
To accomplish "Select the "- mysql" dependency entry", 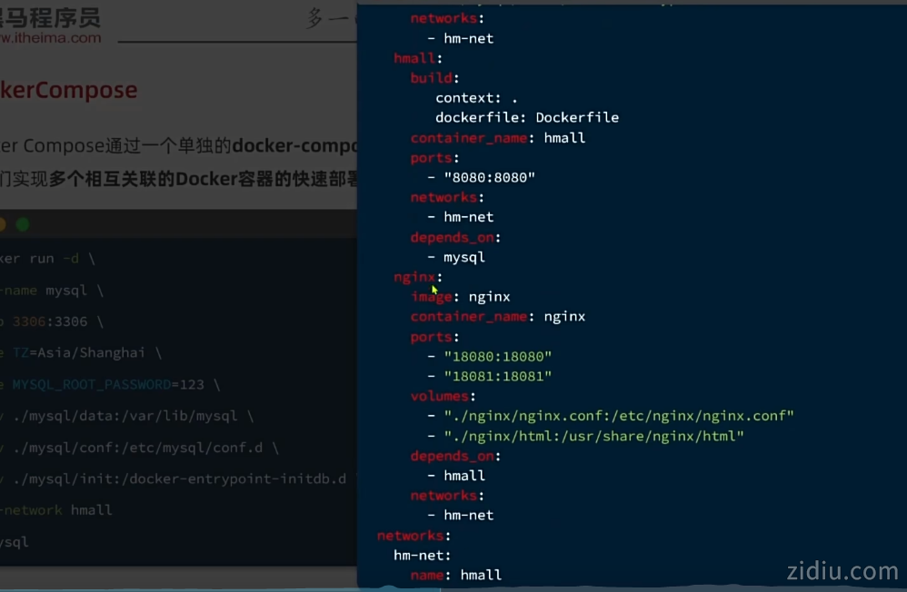I will pyautogui.click(x=463, y=257).
